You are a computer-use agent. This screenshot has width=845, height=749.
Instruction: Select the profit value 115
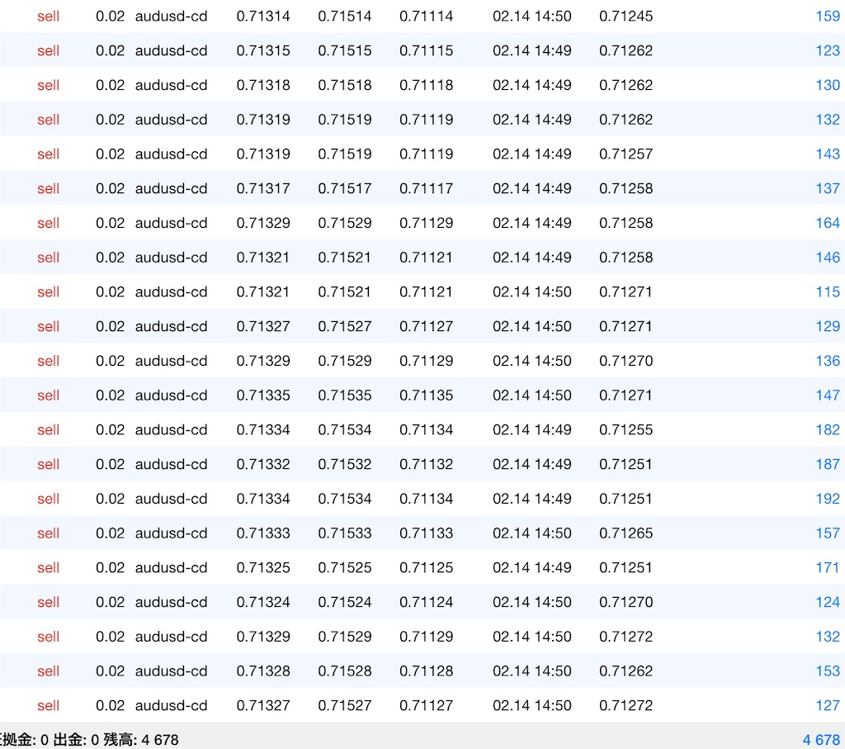pos(828,292)
